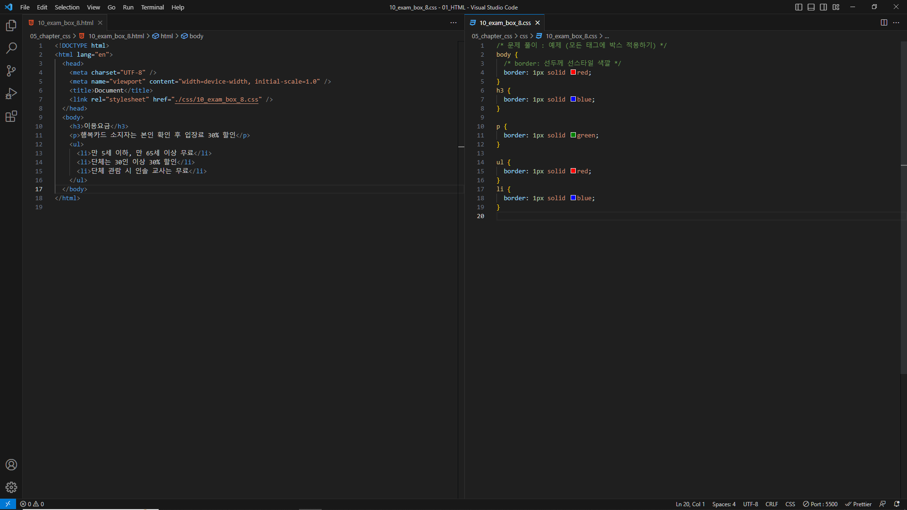Split the CSS editor to the right
The image size is (907, 510).
884,23
